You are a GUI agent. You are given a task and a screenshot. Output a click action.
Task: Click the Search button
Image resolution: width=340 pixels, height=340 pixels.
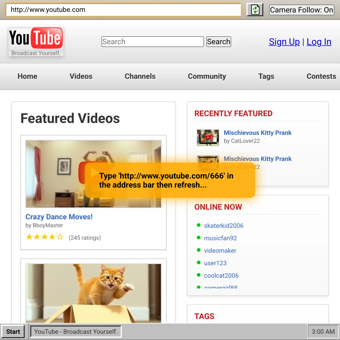(x=218, y=42)
